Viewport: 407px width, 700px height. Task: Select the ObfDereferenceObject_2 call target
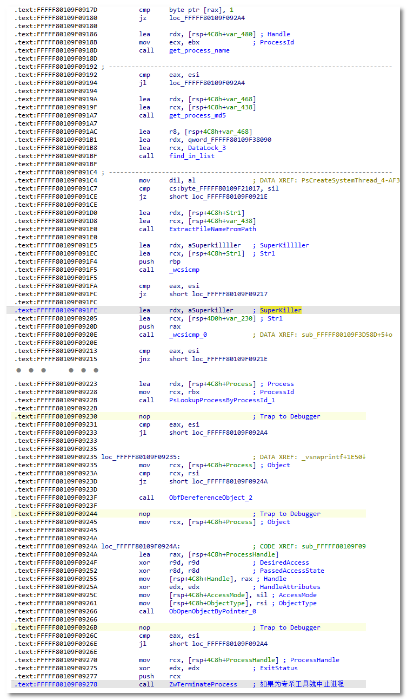click(210, 498)
